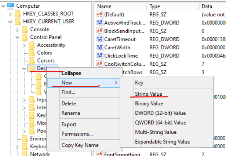Image resolution: width=226 pixels, height=156 pixels.
Task: Click the DWORD icon beside CaretWidth
Action: point(100,47)
